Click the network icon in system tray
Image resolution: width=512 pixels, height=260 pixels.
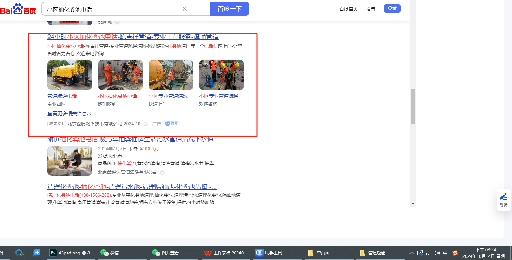click(428, 253)
